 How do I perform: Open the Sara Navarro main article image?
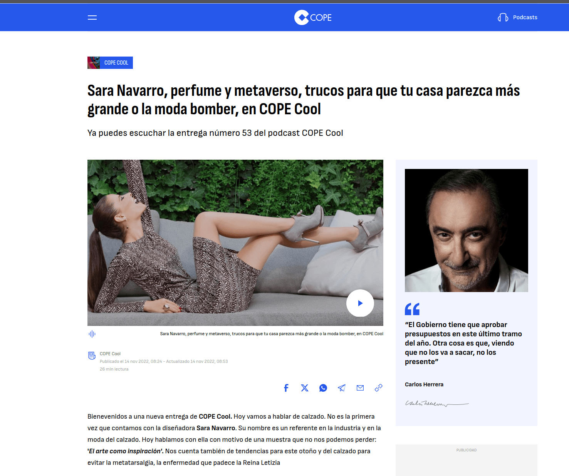click(235, 243)
